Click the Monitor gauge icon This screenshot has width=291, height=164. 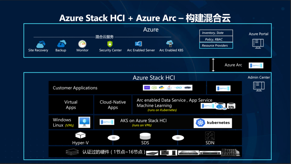point(82,44)
